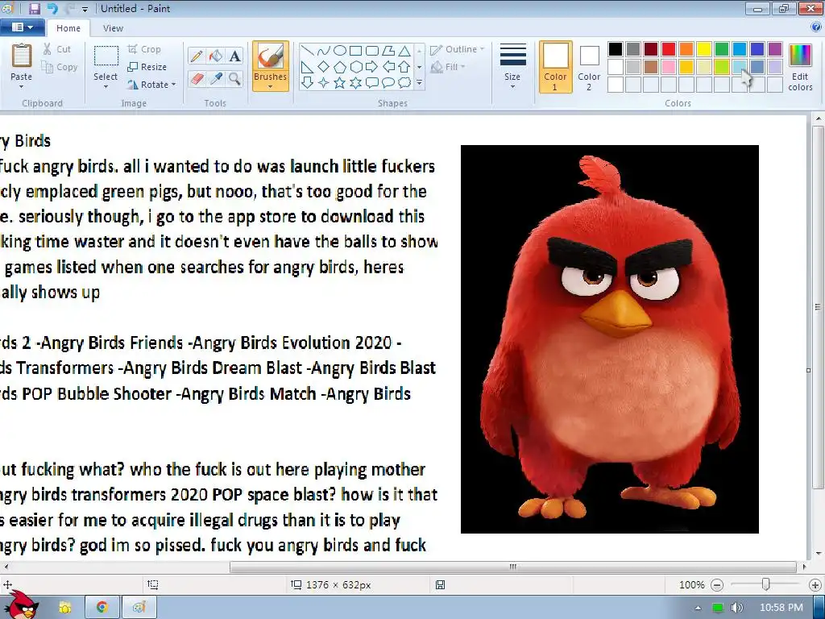
Task: Click the zoom in plus button
Action: pos(815,585)
